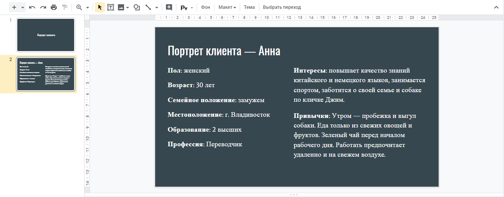504x197 pixels.
Task: Expand the zoom level dropdown arrow
Action: point(88,7)
